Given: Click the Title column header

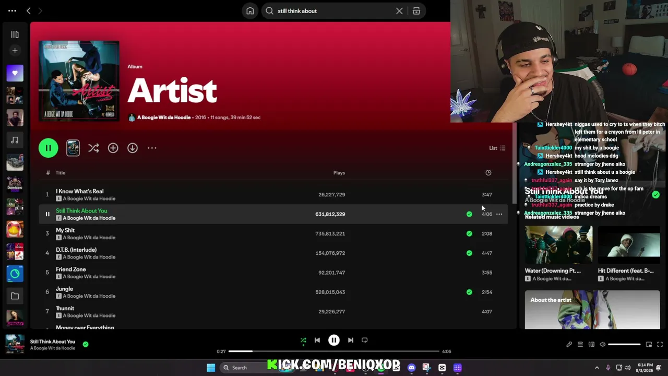Looking at the screenshot, I should (x=61, y=173).
